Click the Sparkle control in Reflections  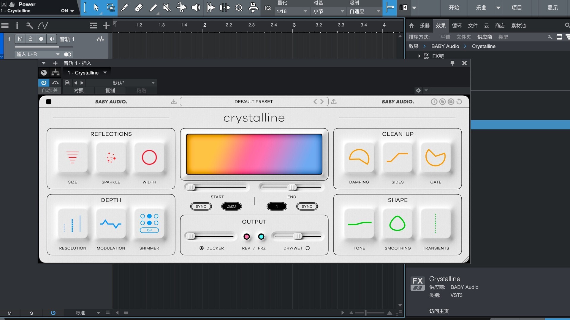[x=111, y=157]
